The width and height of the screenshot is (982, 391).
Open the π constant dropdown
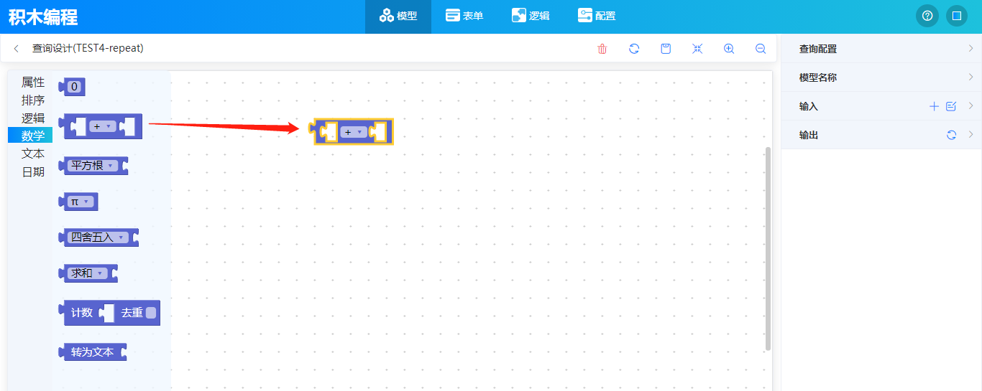pos(81,202)
